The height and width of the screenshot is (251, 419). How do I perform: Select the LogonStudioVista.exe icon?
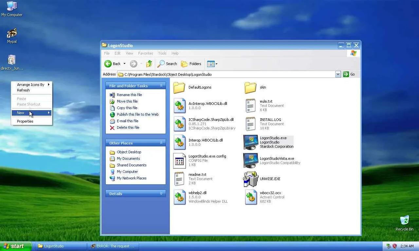(x=250, y=160)
